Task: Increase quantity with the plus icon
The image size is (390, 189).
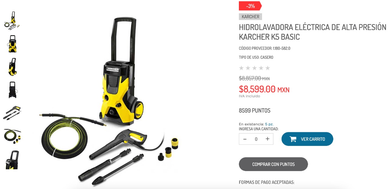Action: click(x=268, y=139)
